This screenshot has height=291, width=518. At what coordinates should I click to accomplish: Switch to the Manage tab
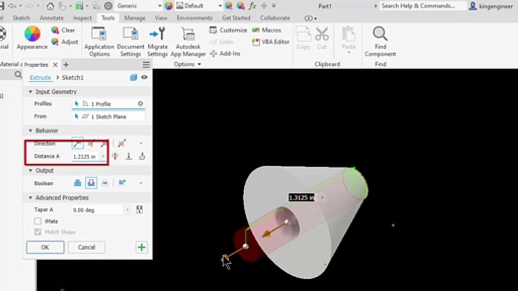[135, 18]
